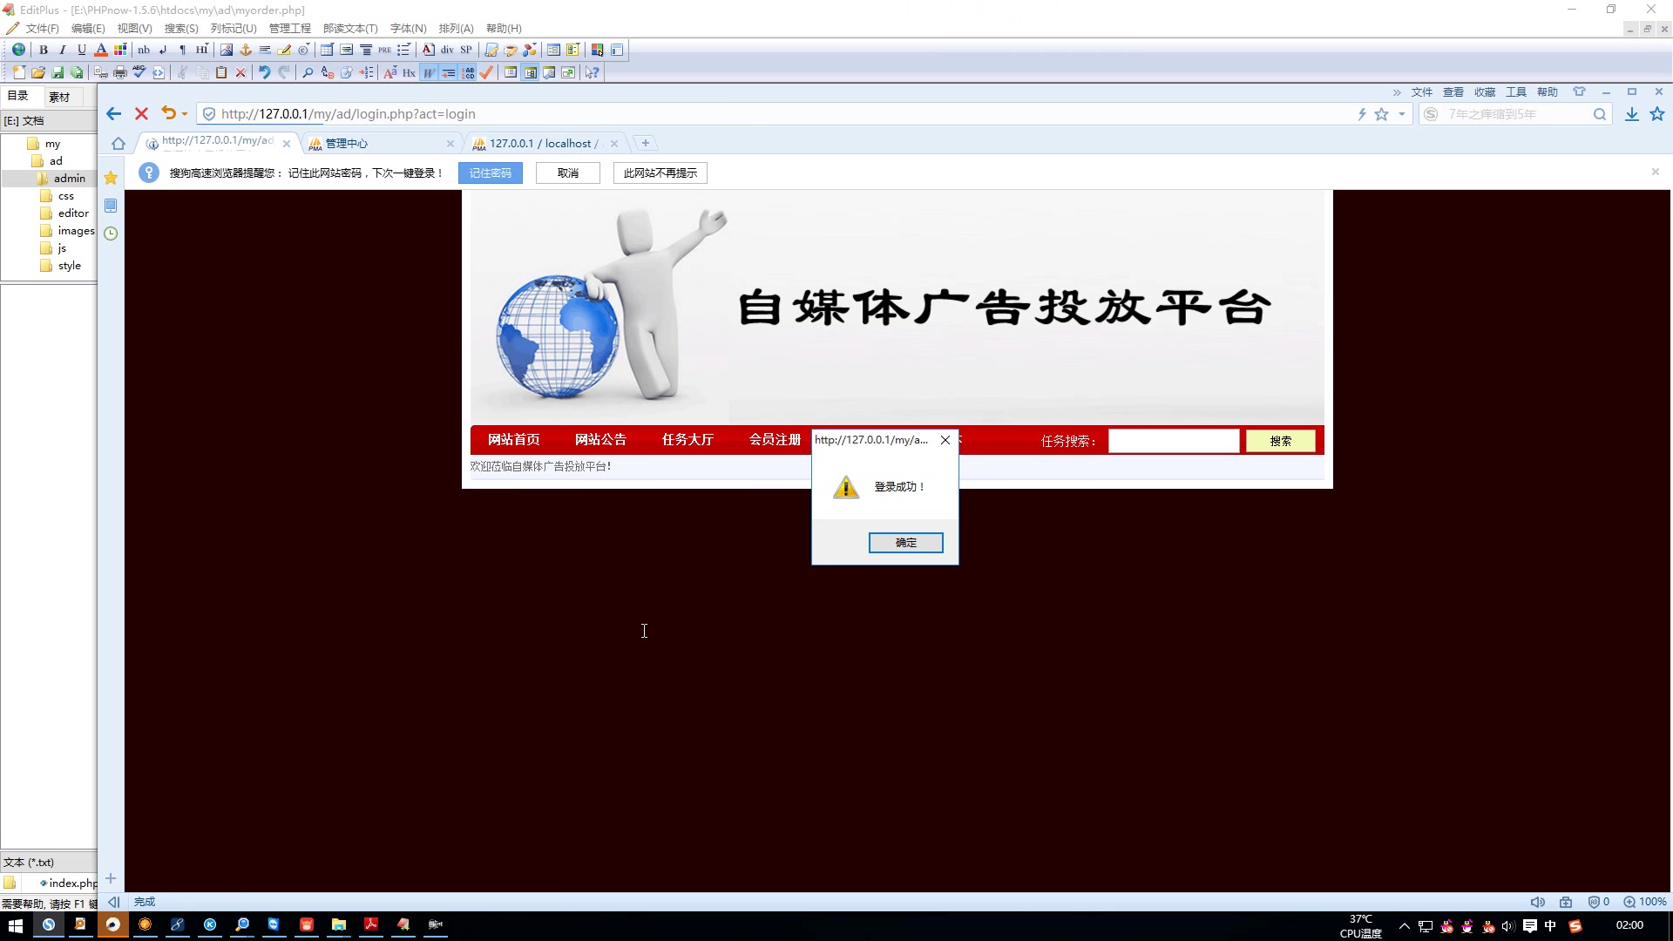Apply underline with the U icon
This screenshot has width=1673, height=941.
pos(82,50)
